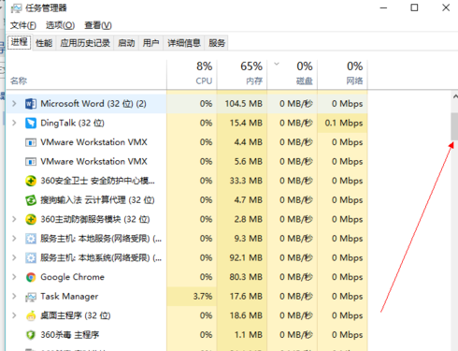Click the vertical scrollbar thumb
The image size is (458, 351).
coord(454,126)
